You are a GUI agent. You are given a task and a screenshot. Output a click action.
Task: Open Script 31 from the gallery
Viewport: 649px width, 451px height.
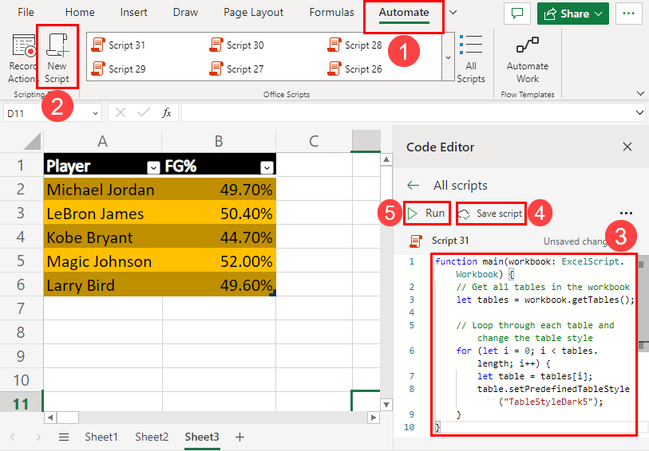point(118,45)
